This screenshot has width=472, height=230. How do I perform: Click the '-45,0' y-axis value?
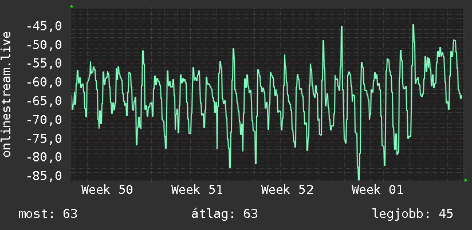[x=44, y=27]
